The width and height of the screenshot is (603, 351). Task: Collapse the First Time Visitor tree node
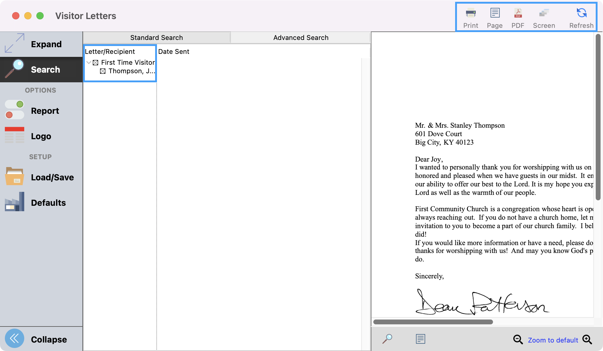(89, 63)
